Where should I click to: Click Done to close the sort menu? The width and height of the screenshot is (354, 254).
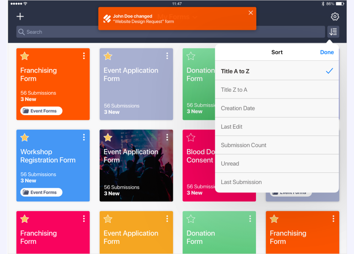(327, 52)
